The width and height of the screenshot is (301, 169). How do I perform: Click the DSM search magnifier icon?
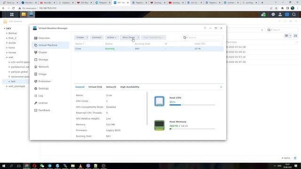(x=294, y=15)
